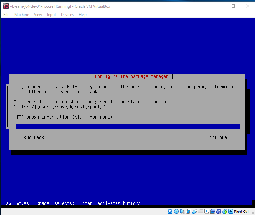255x215 pixels.
Task: Click the '<Tab> moves; <Space> selects' hint line
Action: coord(71,203)
